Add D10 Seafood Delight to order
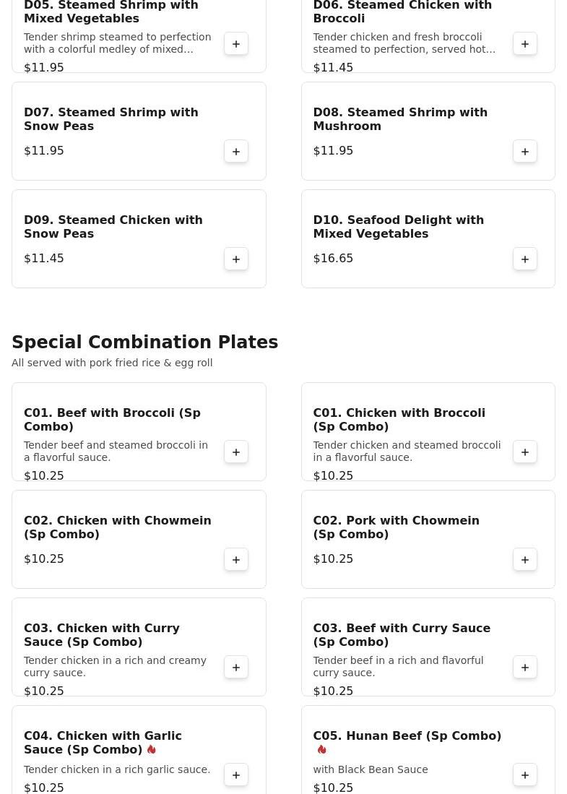Image resolution: width=567 pixels, height=794 pixels. (x=525, y=259)
